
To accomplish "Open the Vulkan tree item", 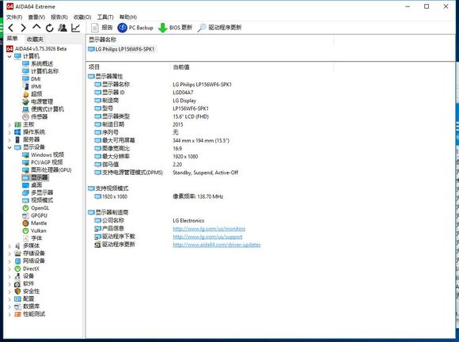I will pyautogui.click(x=34, y=231).
